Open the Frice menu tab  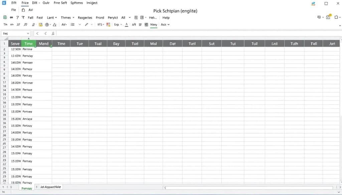click(x=25, y=3)
